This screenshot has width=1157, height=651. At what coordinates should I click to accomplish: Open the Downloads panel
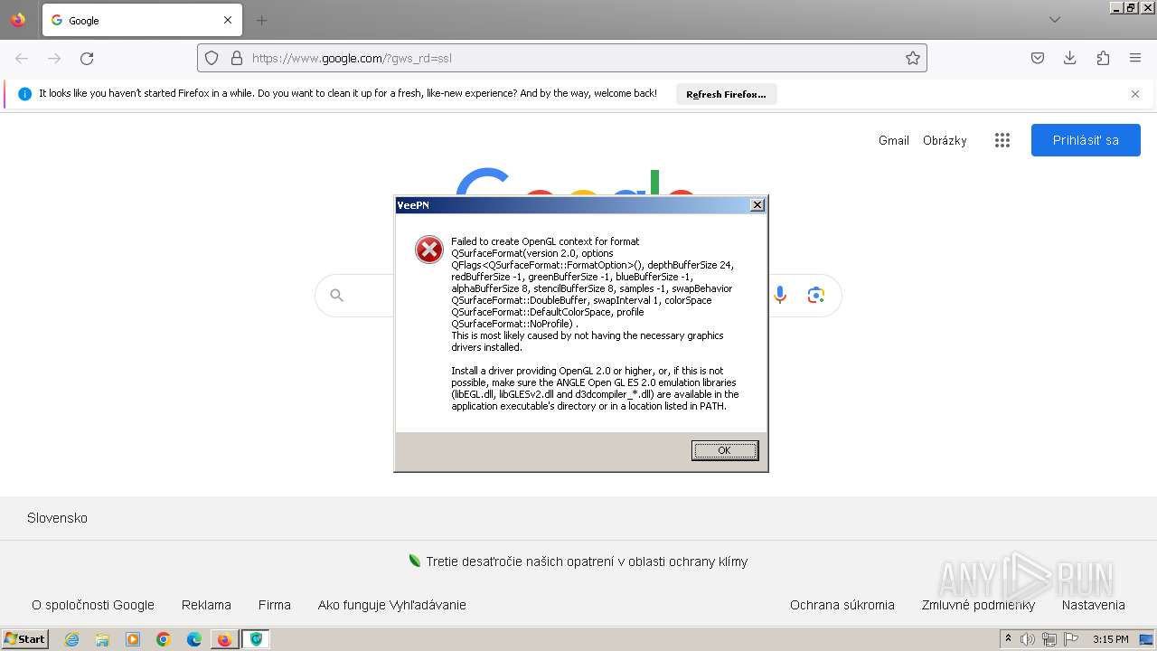[1070, 58]
